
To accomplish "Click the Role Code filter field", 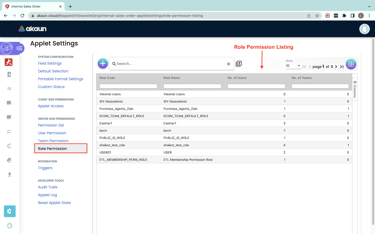I will tap(128, 86).
